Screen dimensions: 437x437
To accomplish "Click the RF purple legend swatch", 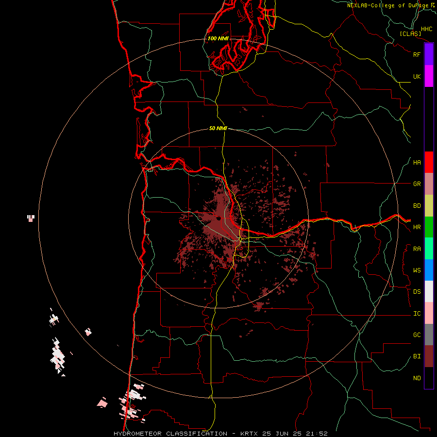I will pos(429,54).
